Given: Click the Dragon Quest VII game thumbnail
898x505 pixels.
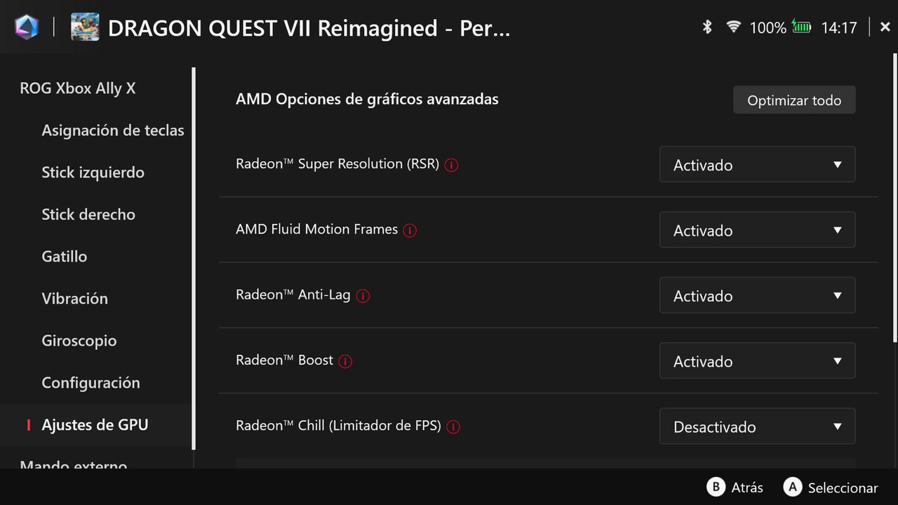Looking at the screenshot, I should [x=85, y=27].
